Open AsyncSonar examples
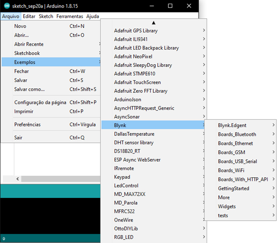This screenshot has height=243, width=277. pyautogui.click(x=154, y=117)
